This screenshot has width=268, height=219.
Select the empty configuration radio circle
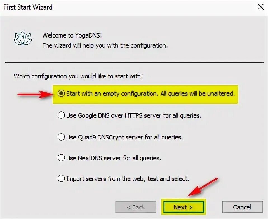61,94
